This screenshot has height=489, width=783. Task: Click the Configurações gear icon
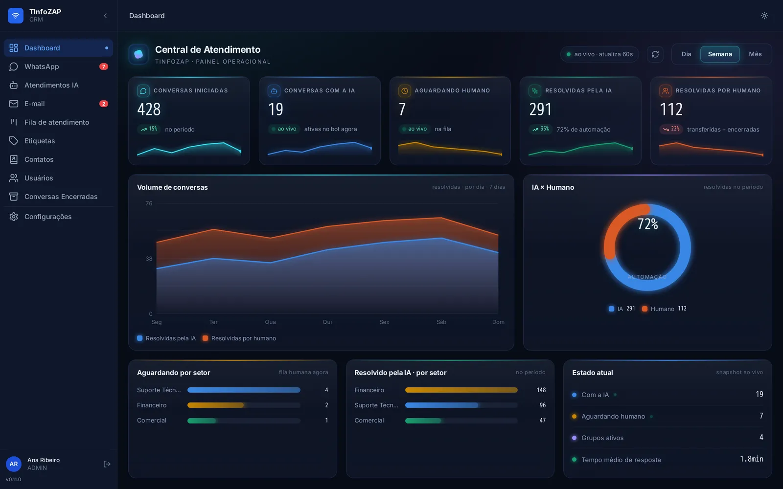click(x=14, y=217)
